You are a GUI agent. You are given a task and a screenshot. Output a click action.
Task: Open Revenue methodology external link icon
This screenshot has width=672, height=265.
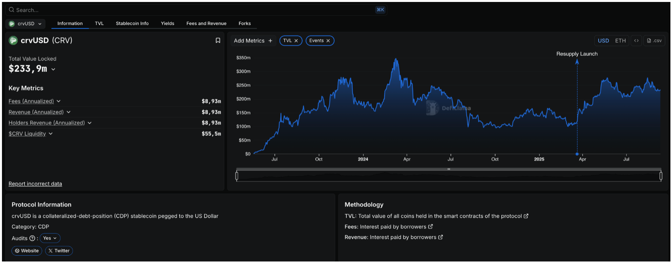[x=441, y=237]
